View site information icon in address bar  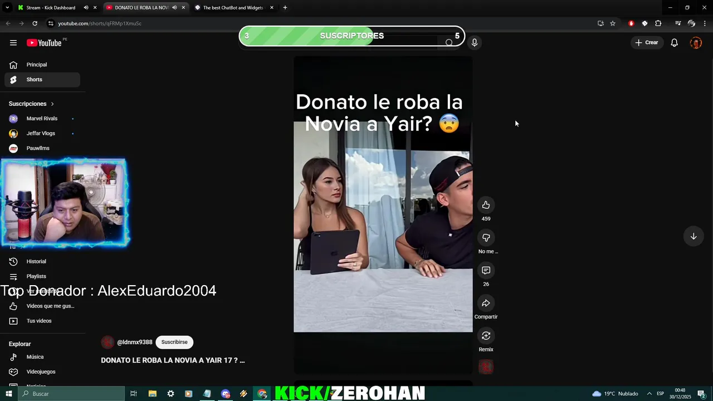point(51,23)
